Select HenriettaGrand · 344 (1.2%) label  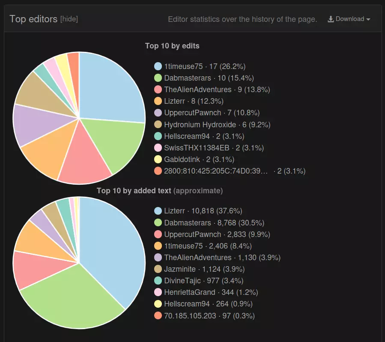pyautogui.click(x=211, y=292)
